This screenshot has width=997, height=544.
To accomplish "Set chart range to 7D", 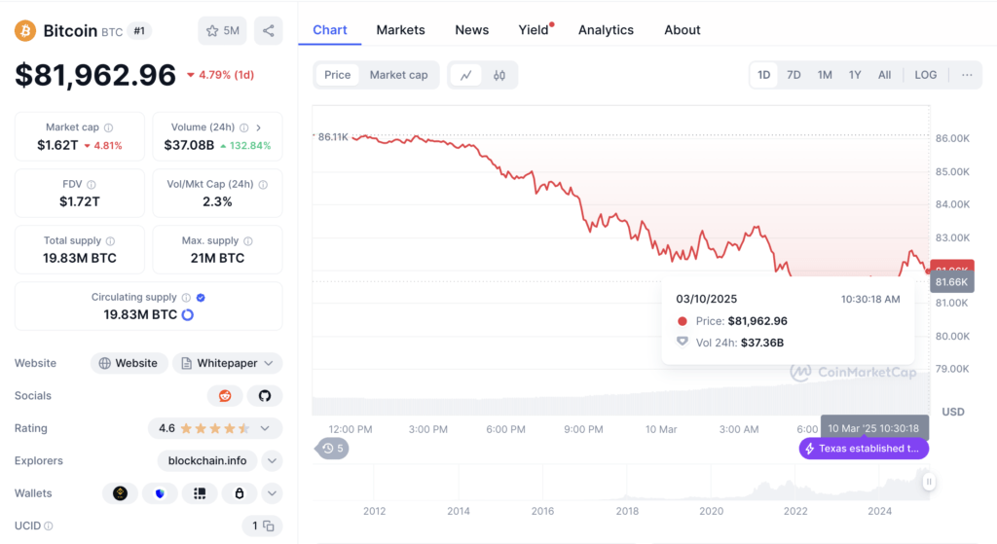I will pyautogui.click(x=794, y=75).
